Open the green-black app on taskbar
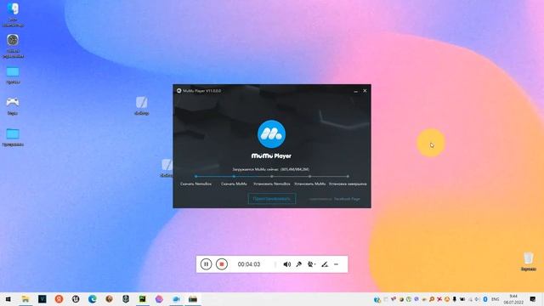Image resolution: width=544 pixels, height=306 pixels. pyautogui.click(x=143, y=299)
